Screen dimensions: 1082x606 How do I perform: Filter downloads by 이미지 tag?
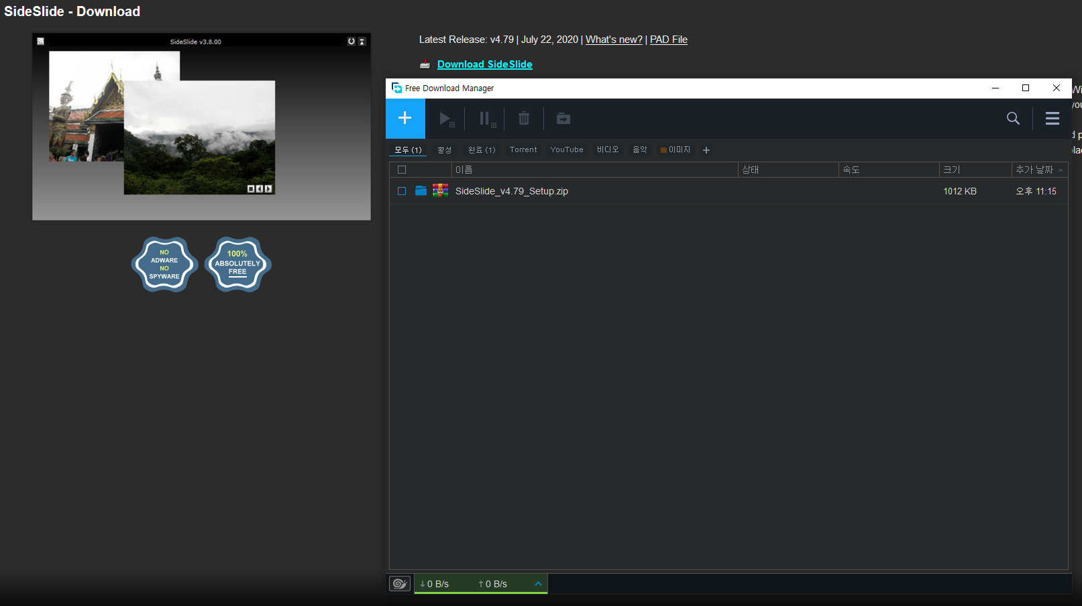click(675, 149)
